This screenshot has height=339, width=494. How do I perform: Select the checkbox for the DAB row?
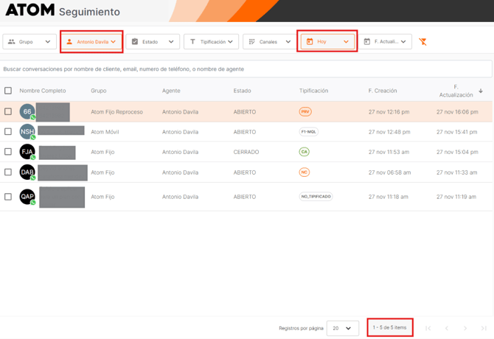[8, 172]
